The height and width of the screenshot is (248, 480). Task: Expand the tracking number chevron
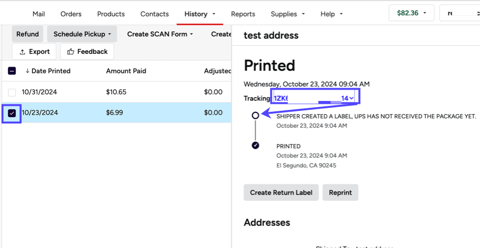click(x=352, y=99)
